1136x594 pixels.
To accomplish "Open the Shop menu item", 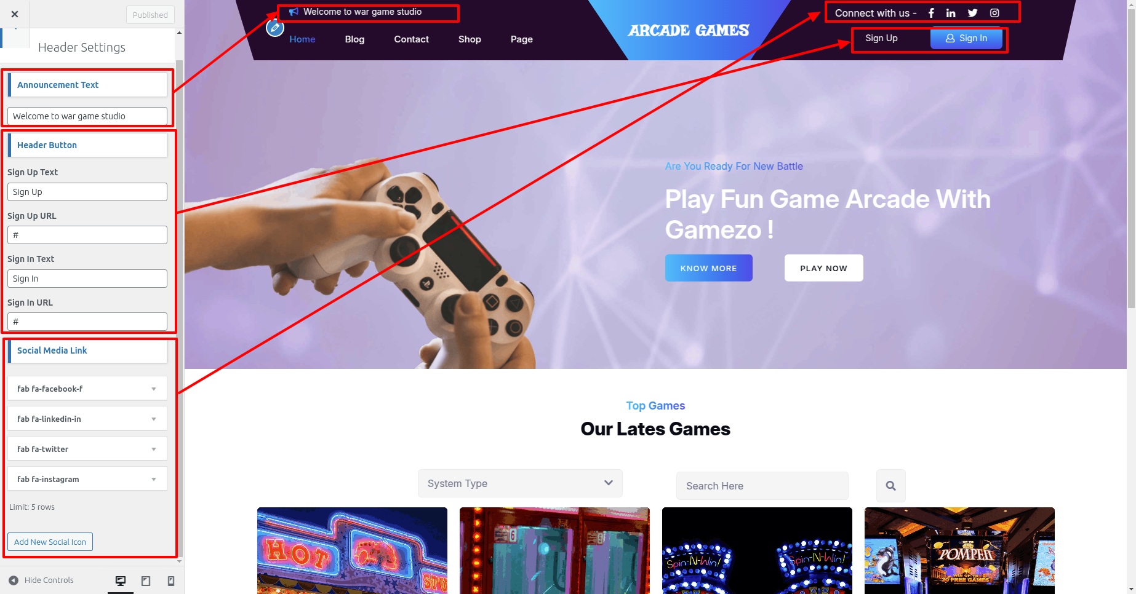I will [470, 39].
